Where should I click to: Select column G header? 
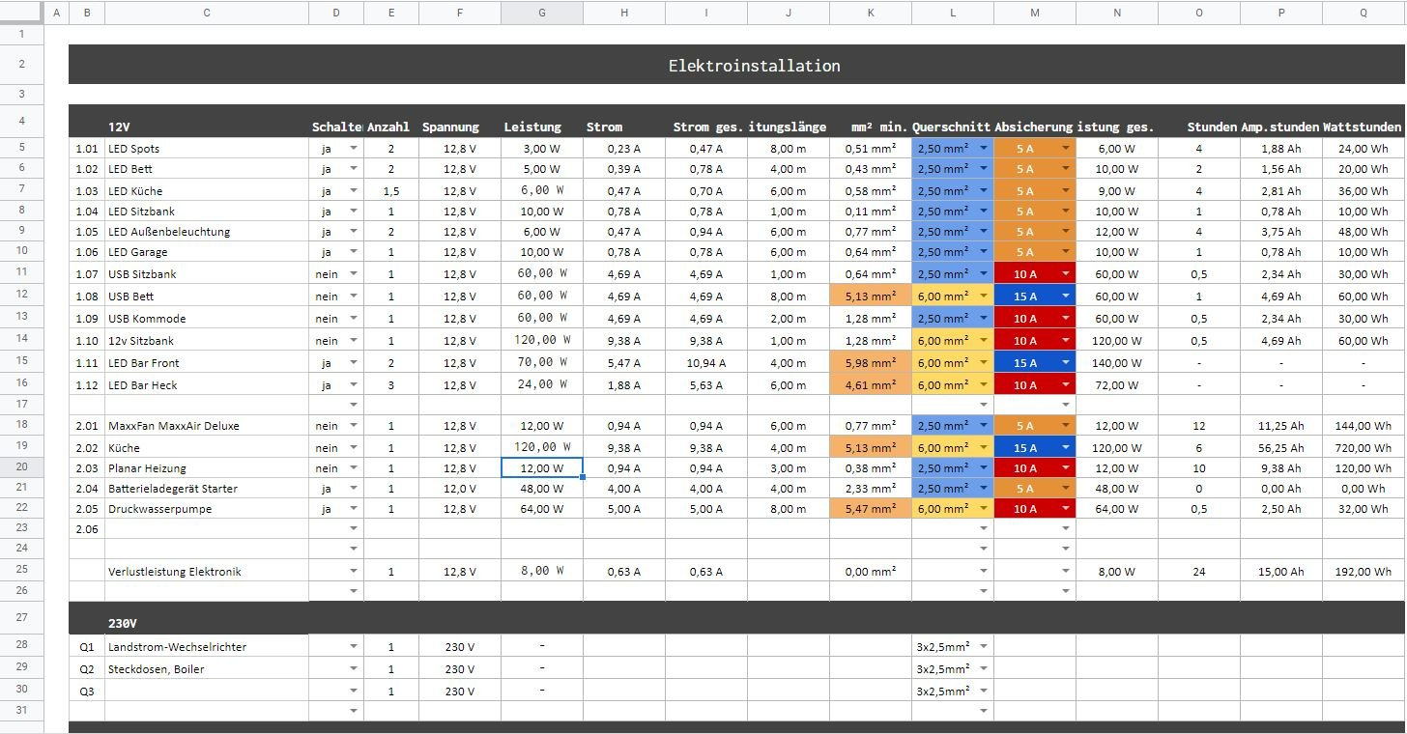[x=541, y=13]
